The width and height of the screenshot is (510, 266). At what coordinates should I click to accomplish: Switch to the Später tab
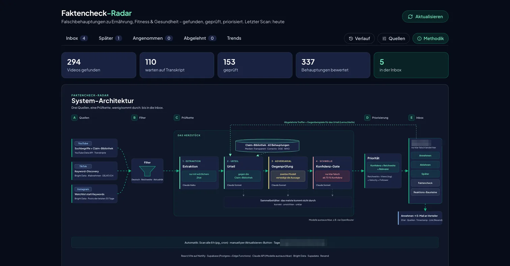coord(110,38)
